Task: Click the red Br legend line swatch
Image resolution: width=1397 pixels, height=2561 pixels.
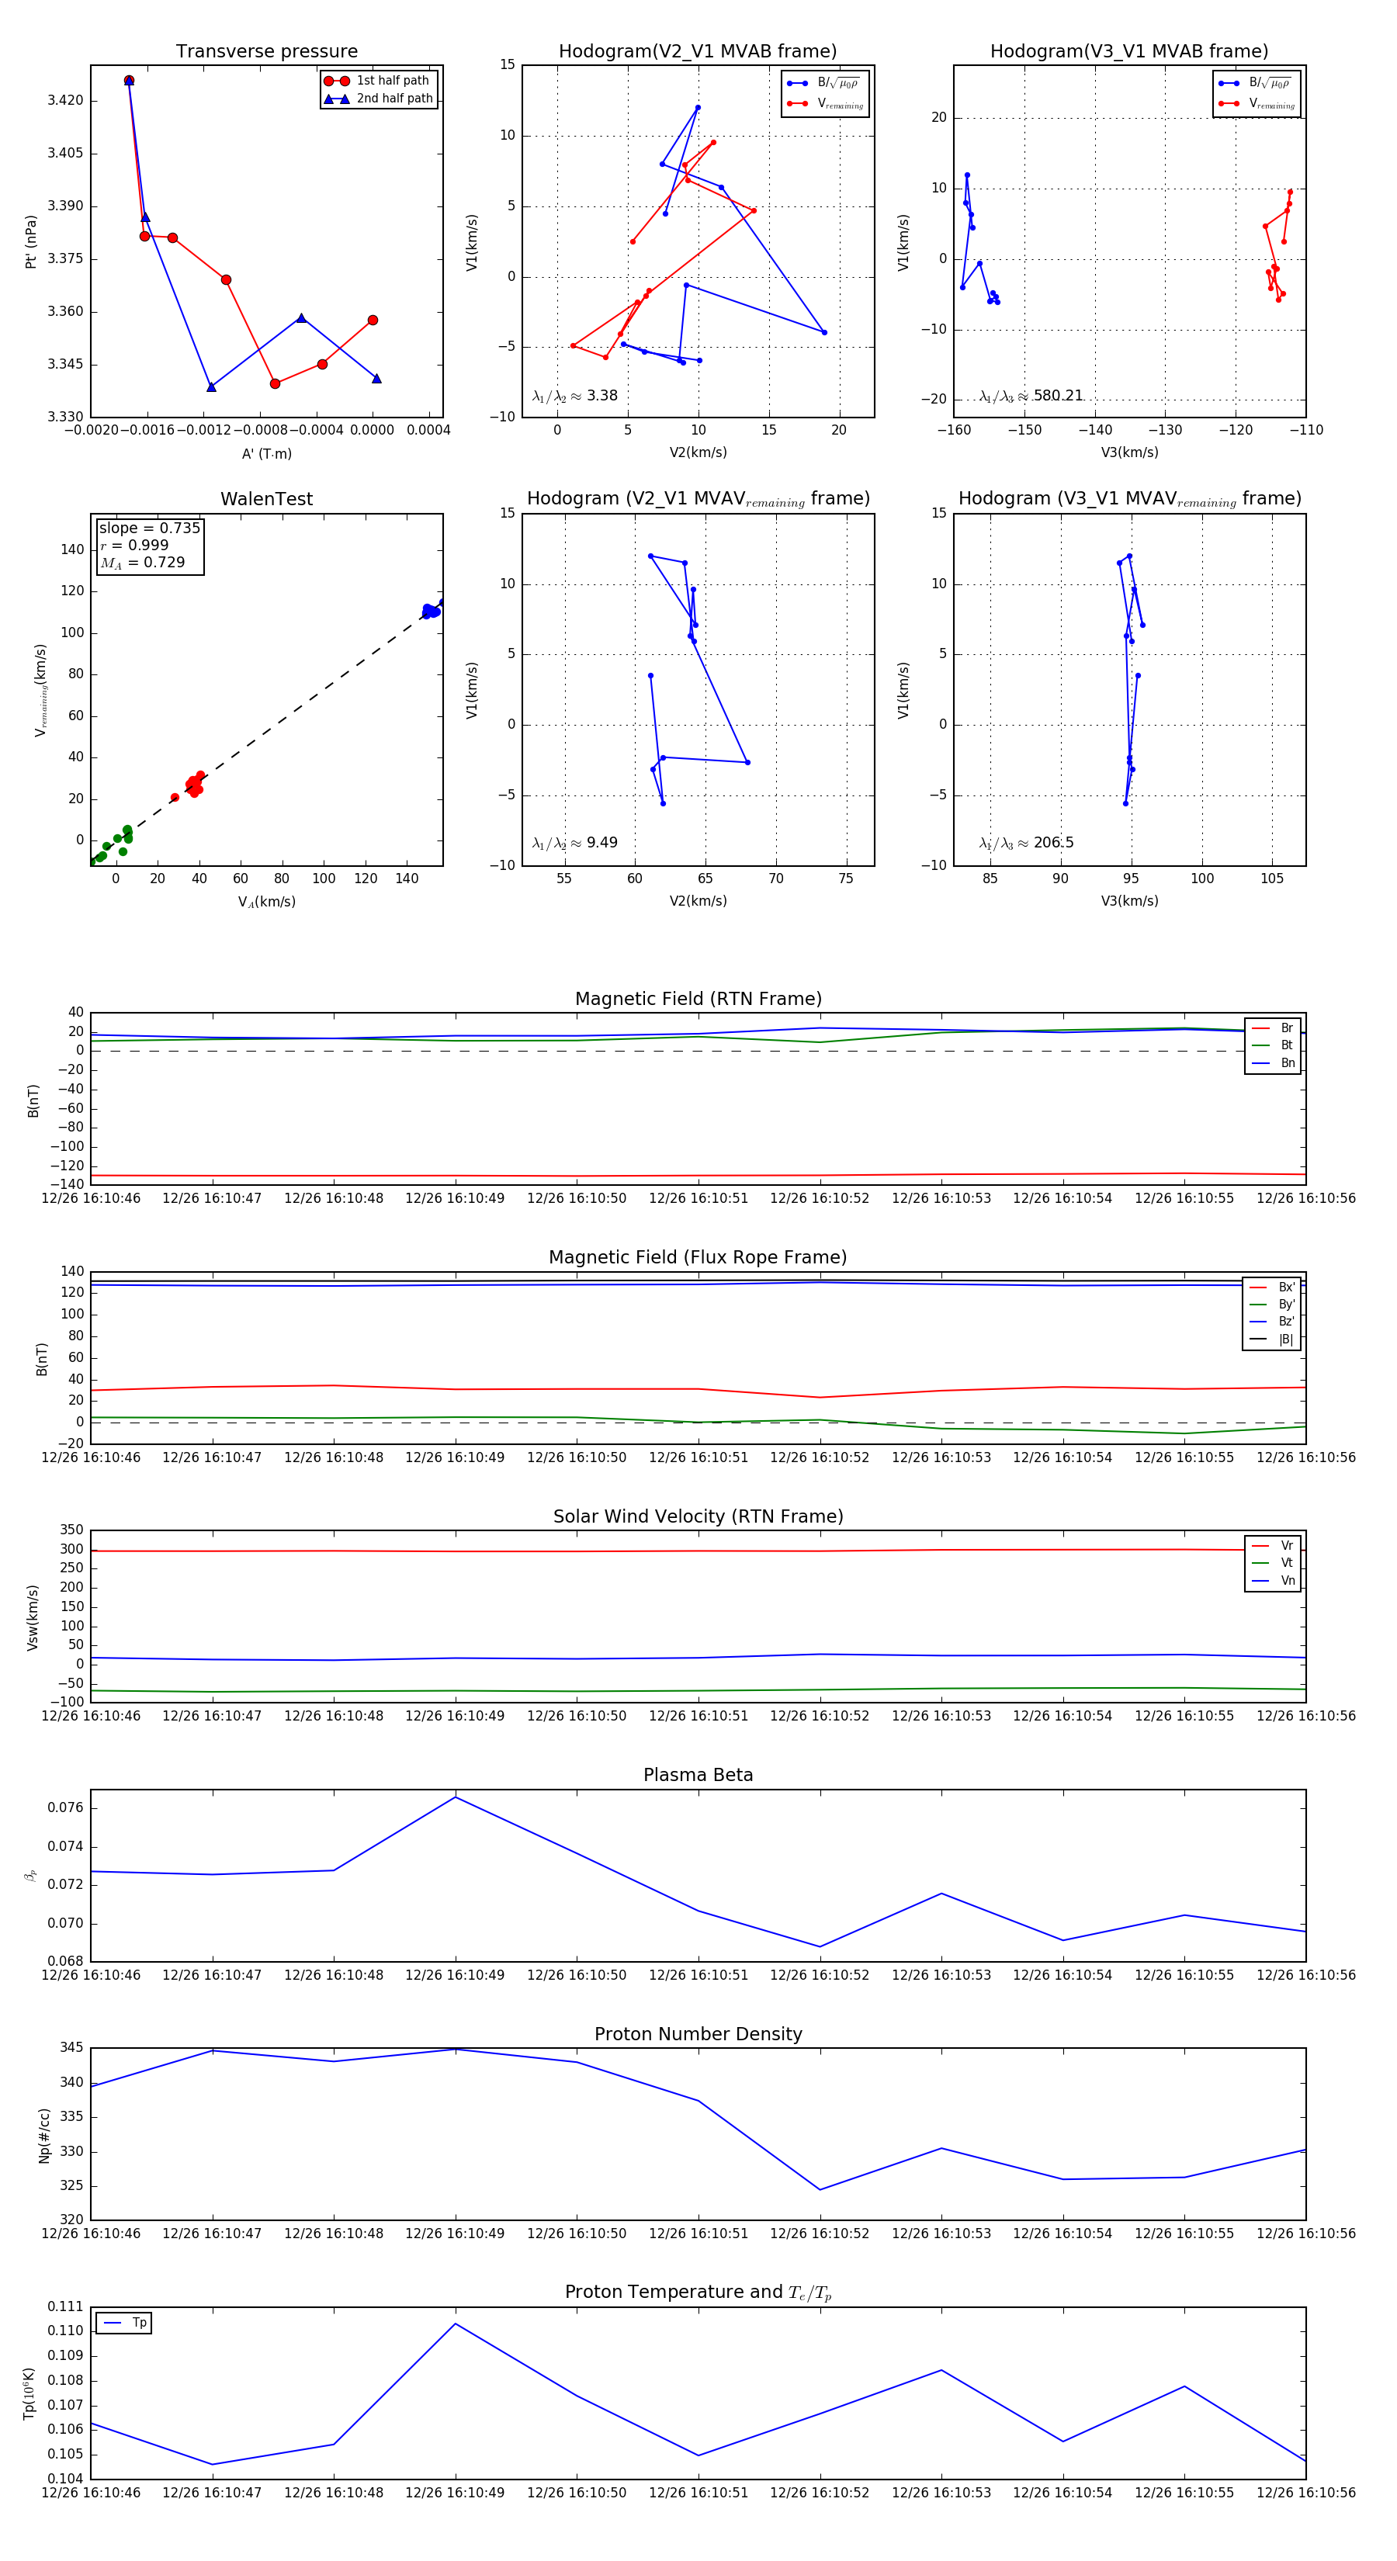Action: (1260, 1028)
